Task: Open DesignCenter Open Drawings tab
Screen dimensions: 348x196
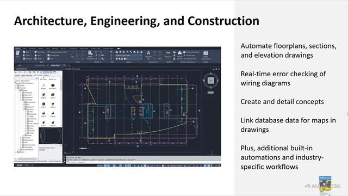Action: (27, 76)
